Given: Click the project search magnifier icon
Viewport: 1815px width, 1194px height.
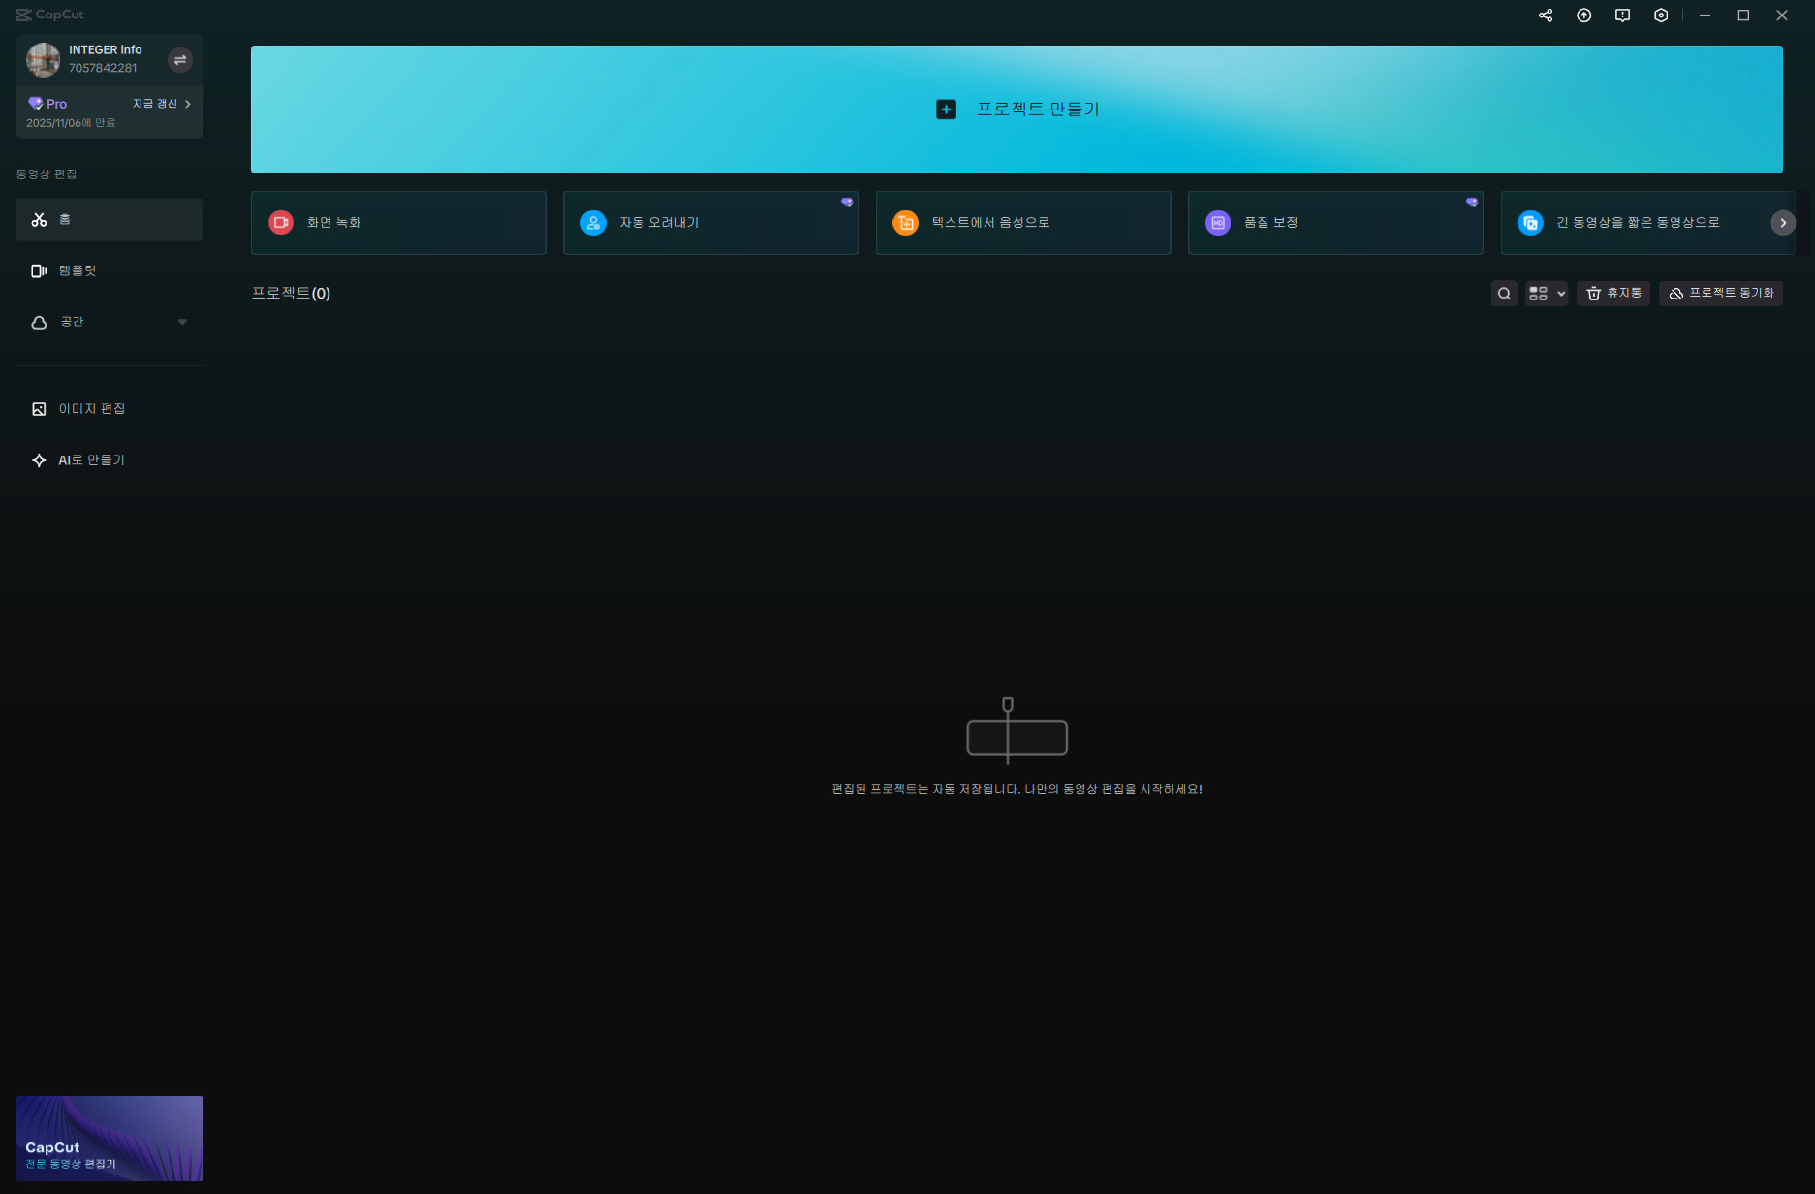Looking at the screenshot, I should (1504, 294).
